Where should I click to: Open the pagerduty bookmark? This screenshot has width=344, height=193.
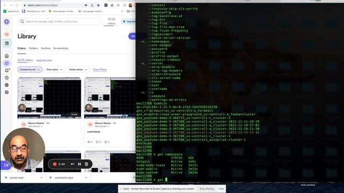coord(11,11)
